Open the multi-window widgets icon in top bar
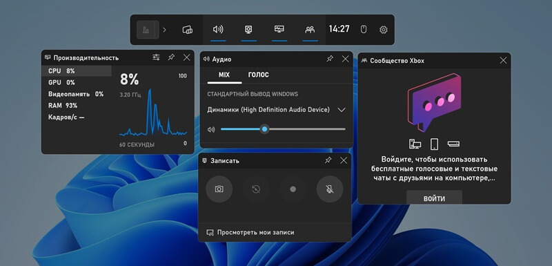 point(187,30)
